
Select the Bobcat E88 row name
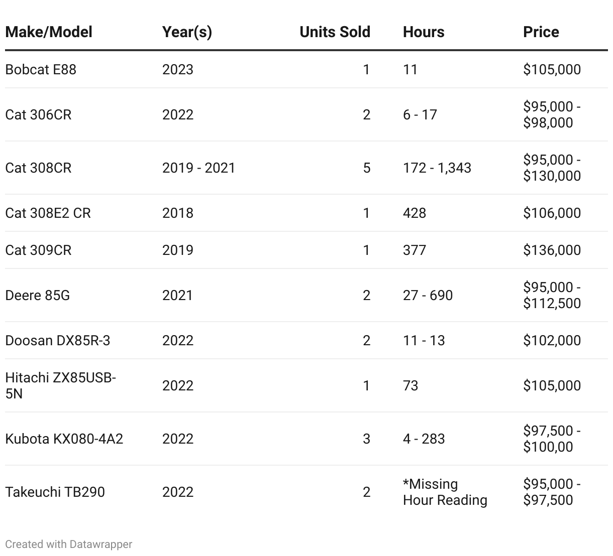coord(41,69)
